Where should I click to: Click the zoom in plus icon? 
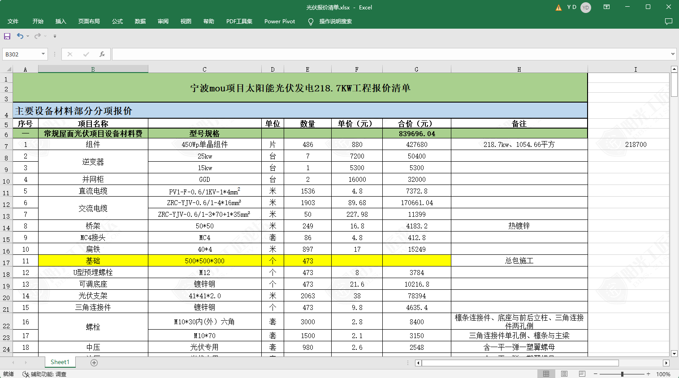pyautogui.click(x=649, y=374)
